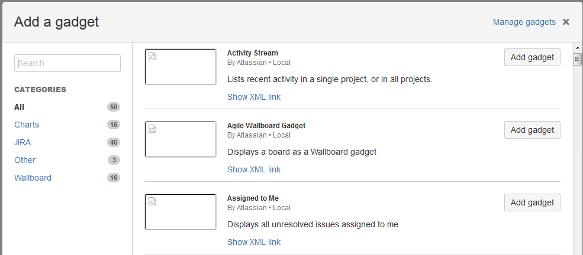This screenshot has height=255, width=583.
Task: Show XML link for Agile Wallboard Gadget
Action: [254, 169]
